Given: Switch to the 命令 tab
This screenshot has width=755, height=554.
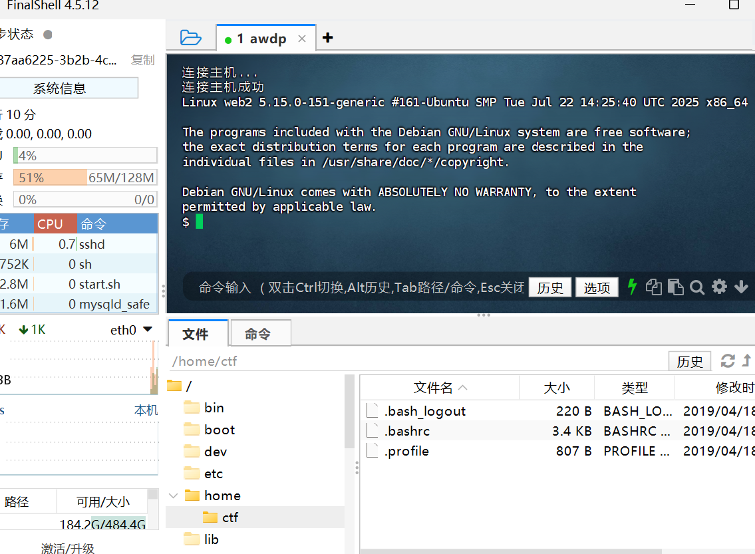Looking at the screenshot, I should coord(261,334).
